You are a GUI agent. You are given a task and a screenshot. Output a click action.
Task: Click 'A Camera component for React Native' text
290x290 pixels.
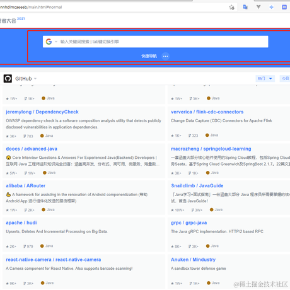click(x=69, y=269)
